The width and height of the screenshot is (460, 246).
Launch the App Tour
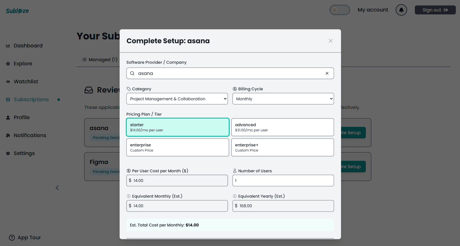click(x=24, y=237)
